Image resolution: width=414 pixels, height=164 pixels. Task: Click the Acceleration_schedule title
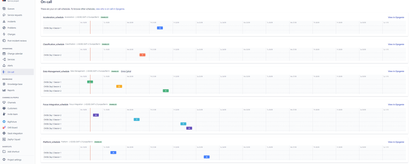pyautogui.click(x=54, y=17)
